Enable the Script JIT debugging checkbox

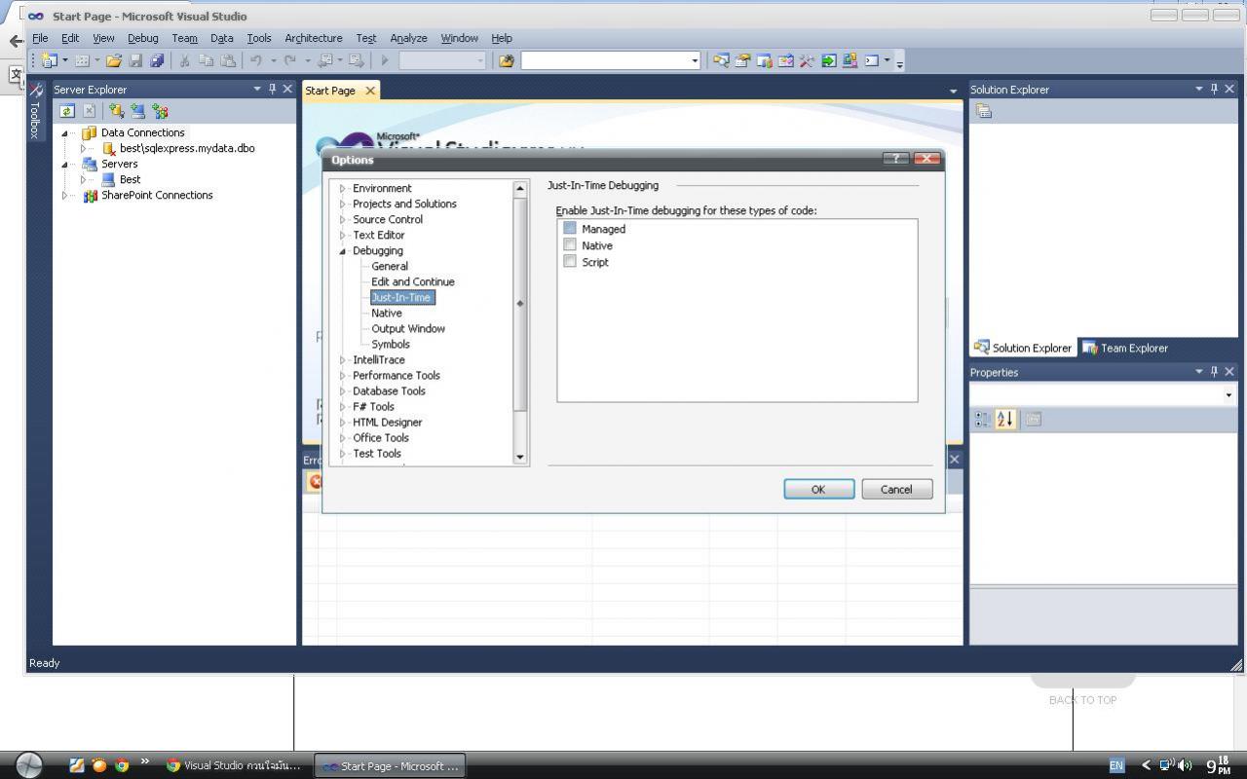pos(570,261)
